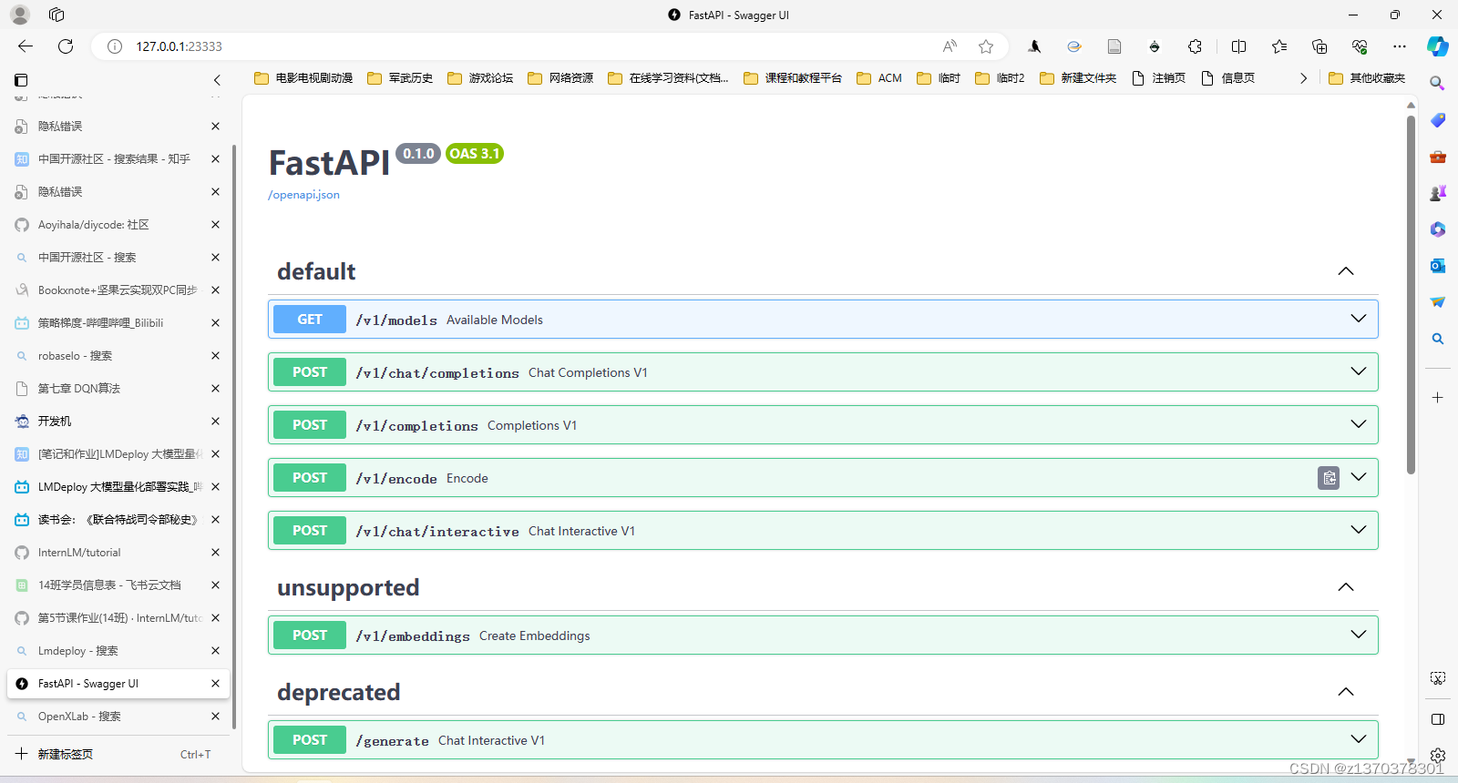Switch to 14班学员信息表 飞书云文档 tab
Image resolution: width=1458 pixels, height=783 pixels.
point(118,585)
